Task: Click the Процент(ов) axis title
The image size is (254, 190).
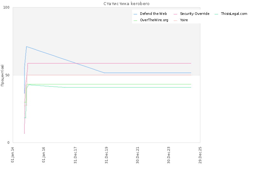Action: pos(2,75)
